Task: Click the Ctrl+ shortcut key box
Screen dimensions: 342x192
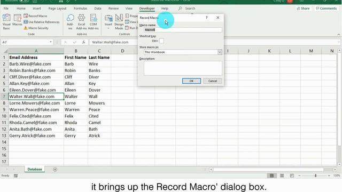Action: [161, 41]
